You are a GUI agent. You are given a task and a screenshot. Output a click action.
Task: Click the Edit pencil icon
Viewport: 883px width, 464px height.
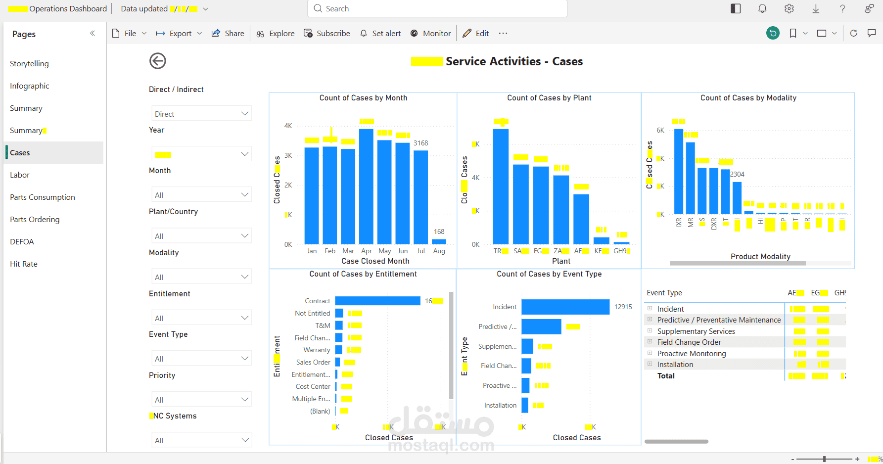467,33
